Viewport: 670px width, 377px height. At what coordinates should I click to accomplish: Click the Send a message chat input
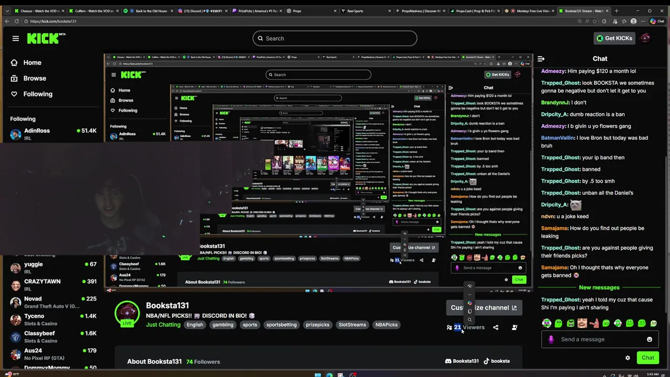(599, 339)
